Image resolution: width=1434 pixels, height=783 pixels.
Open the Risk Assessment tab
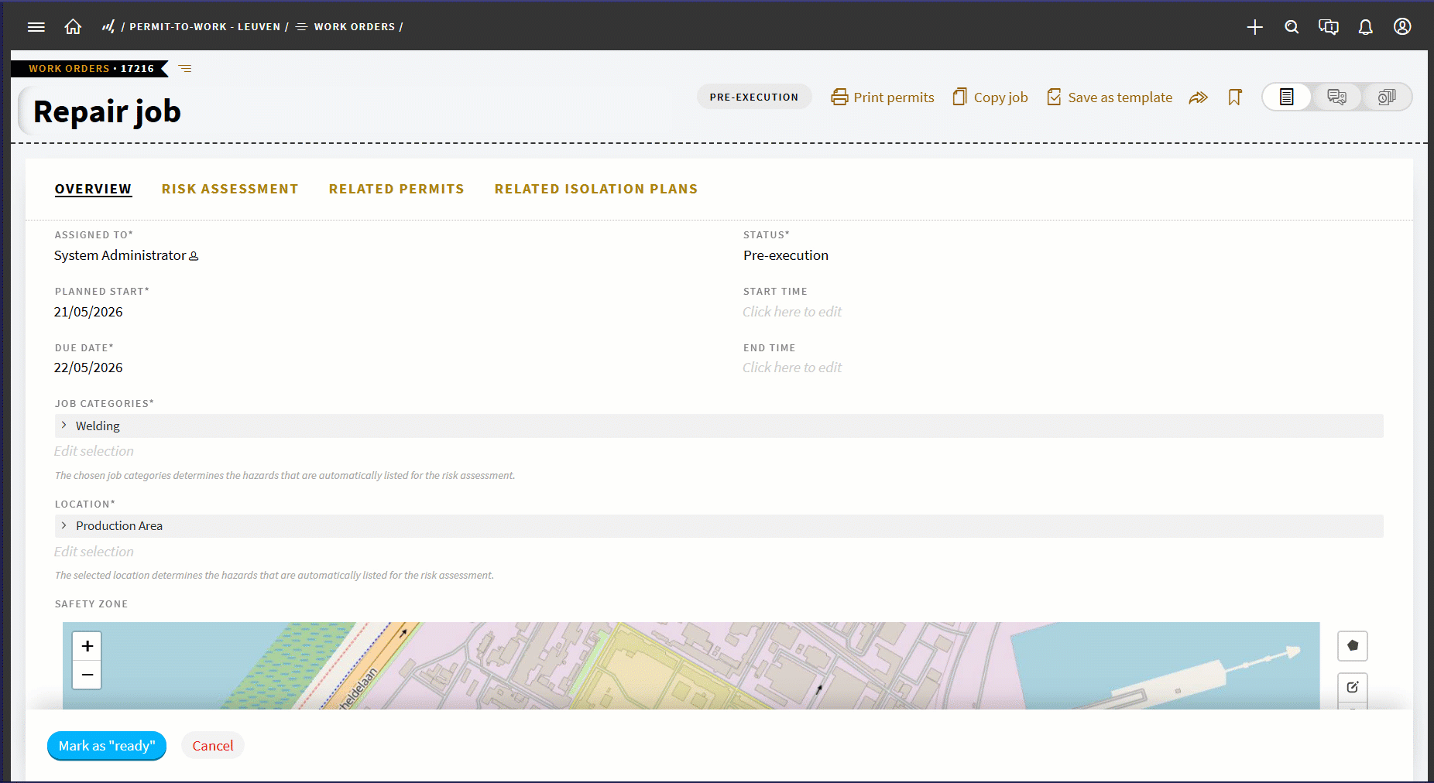click(x=230, y=189)
